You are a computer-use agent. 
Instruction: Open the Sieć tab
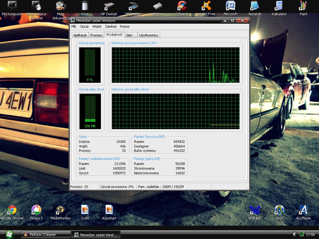tap(129, 35)
